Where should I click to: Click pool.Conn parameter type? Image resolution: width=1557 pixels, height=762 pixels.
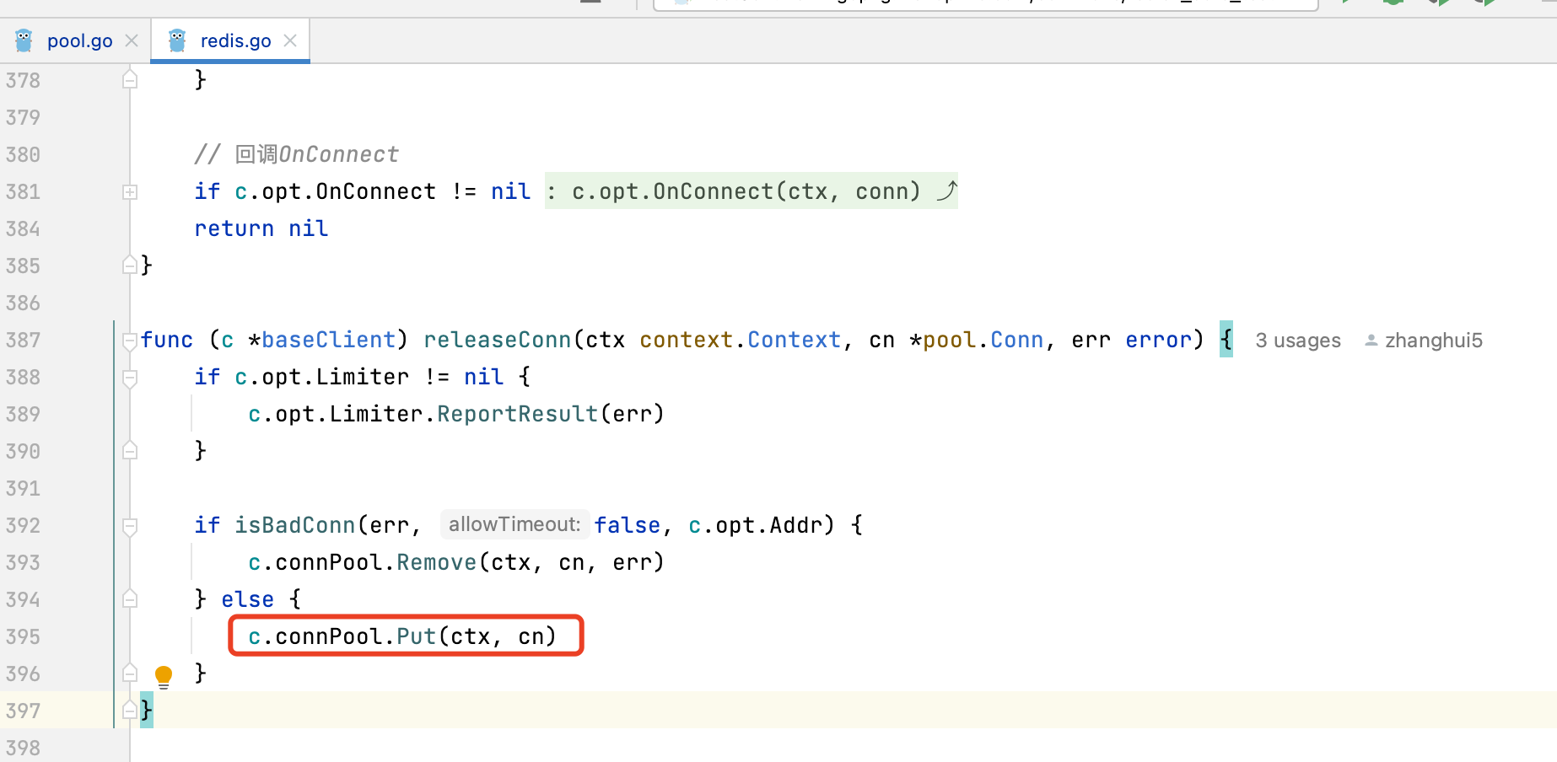(983, 340)
